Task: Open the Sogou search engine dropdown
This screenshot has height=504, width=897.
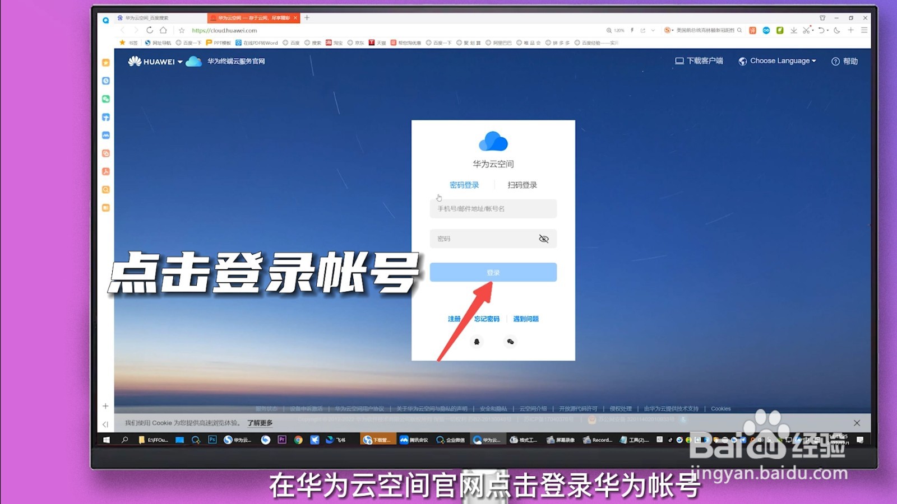Action: (668, 30)
